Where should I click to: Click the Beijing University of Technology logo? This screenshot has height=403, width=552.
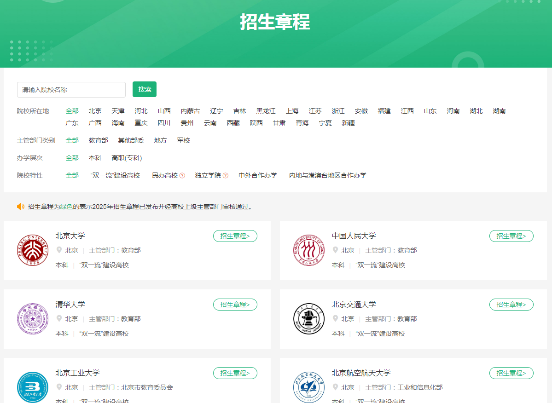coord(33,387)
